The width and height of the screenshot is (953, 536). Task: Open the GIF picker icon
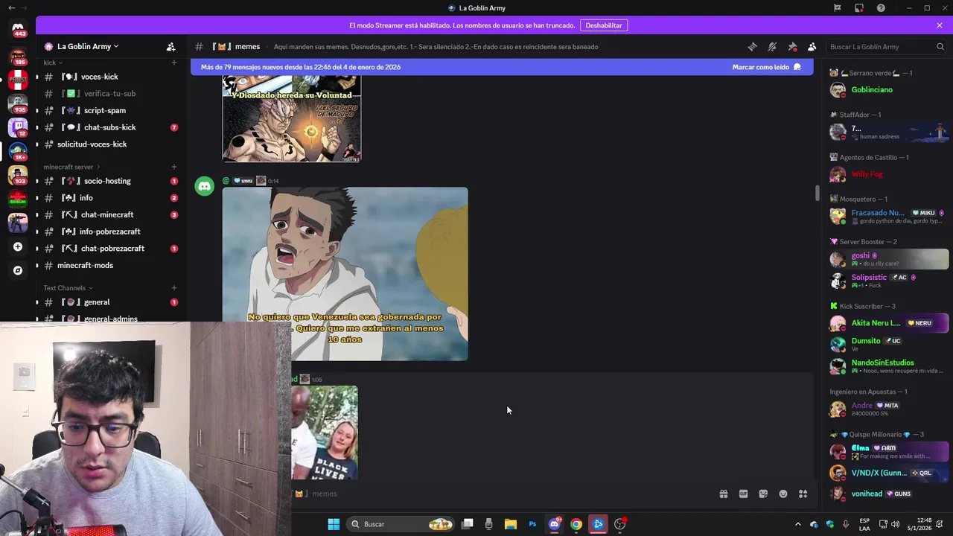point(743,494)
